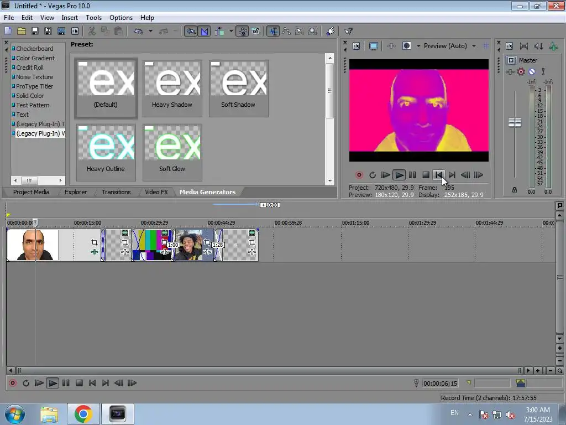Screen dimensions: 566x425
Task: Save the project using the floppy icon
Action: tap(35, 31)
